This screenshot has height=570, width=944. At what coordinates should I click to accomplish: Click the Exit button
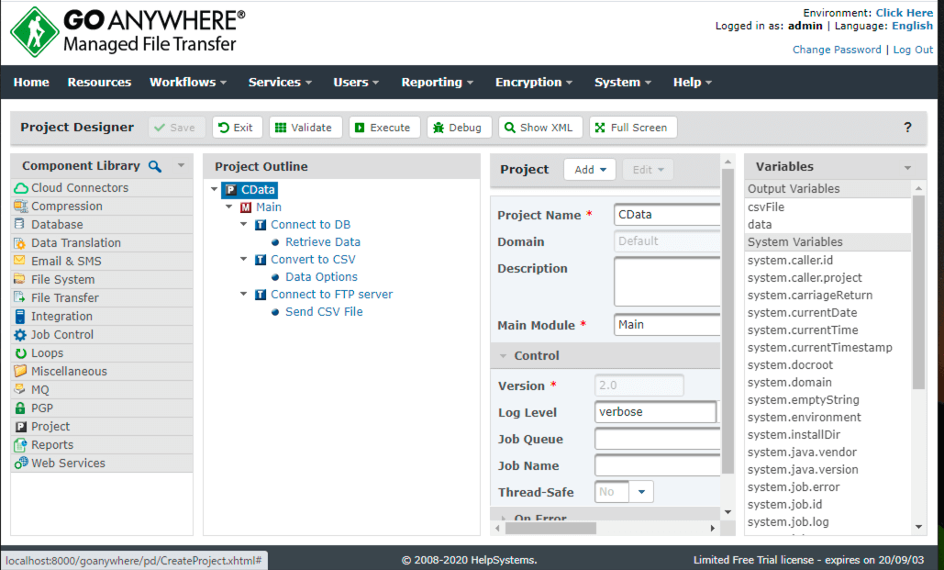[x=237, y=128]
